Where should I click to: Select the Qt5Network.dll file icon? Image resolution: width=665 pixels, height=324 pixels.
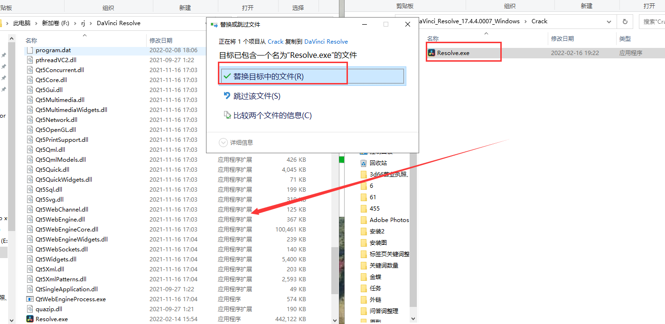(x=30, y=120)
